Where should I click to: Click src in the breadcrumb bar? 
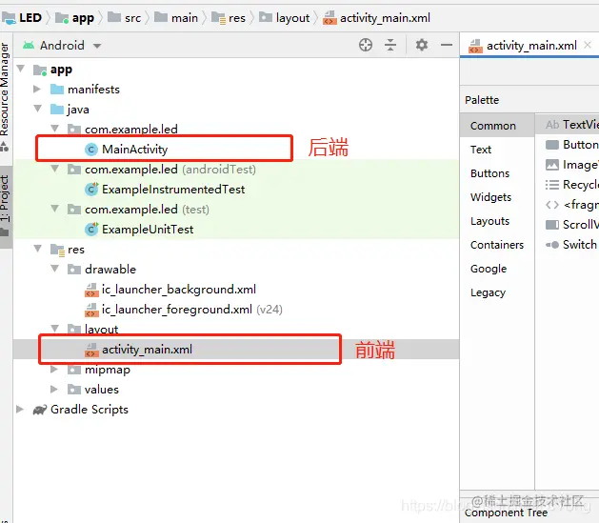pyautogui.click(x=132, y=18)
